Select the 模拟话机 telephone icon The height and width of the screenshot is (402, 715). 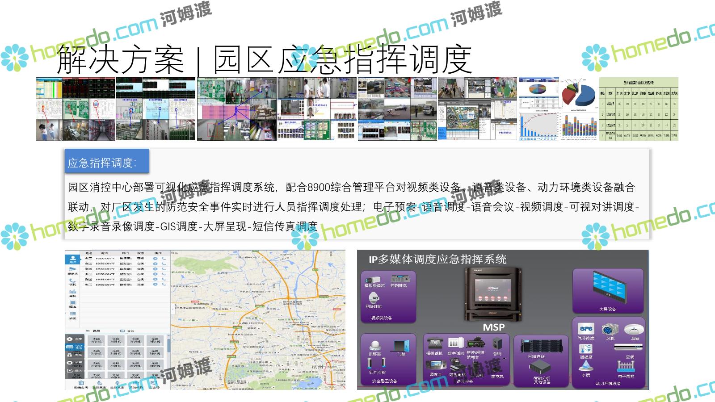[434, 344]
